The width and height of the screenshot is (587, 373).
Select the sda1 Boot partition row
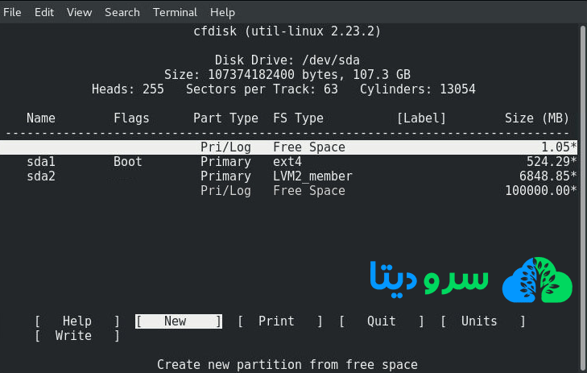coord(290,162)
